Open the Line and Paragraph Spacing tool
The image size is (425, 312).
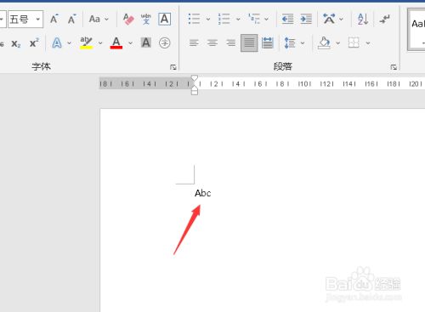[x=290, y=43]
